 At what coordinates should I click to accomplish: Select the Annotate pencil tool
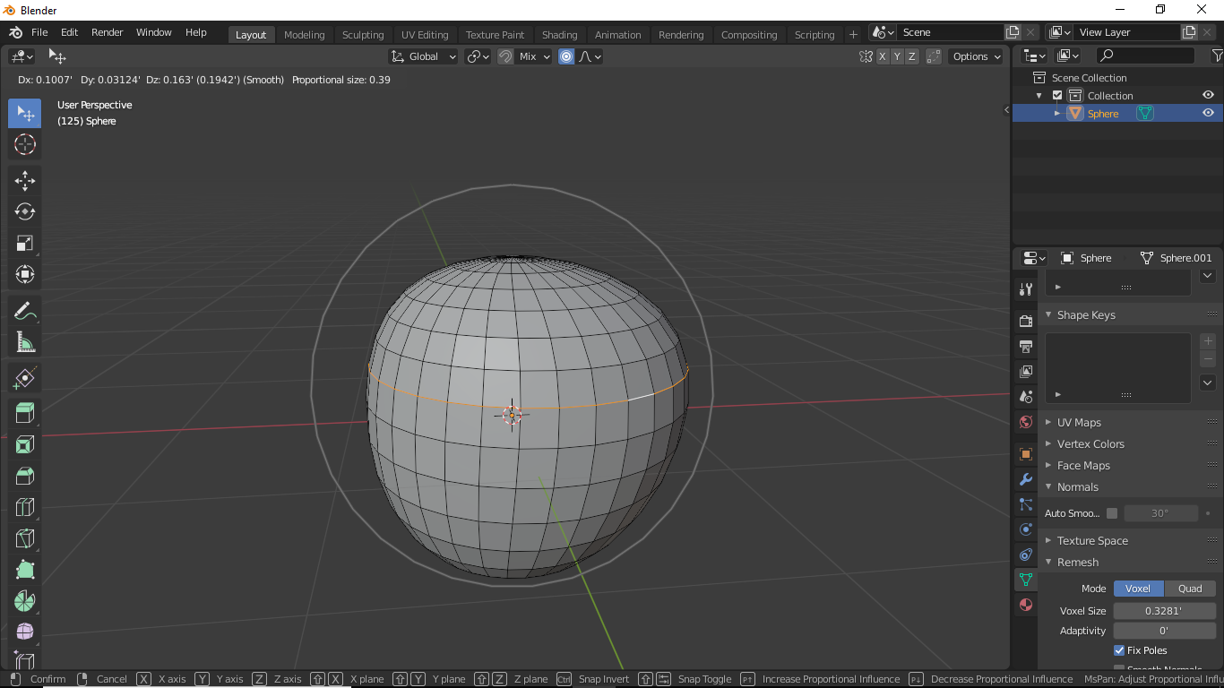click(x=25, y=311)
